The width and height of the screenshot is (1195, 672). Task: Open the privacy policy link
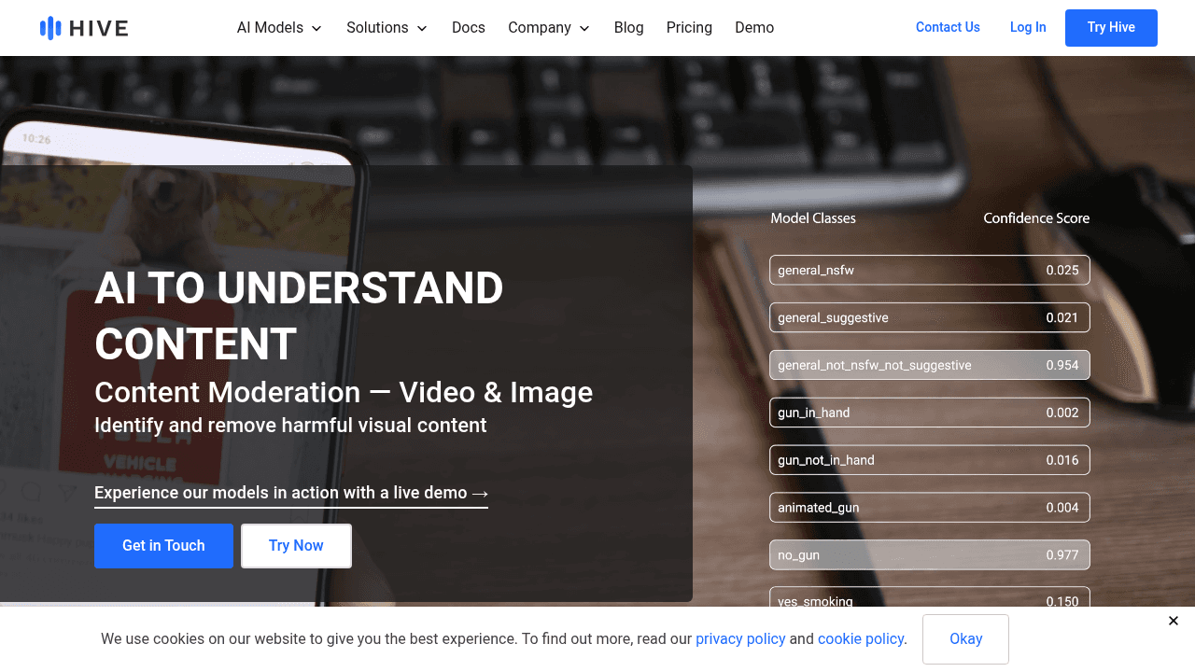pos(740,639)
